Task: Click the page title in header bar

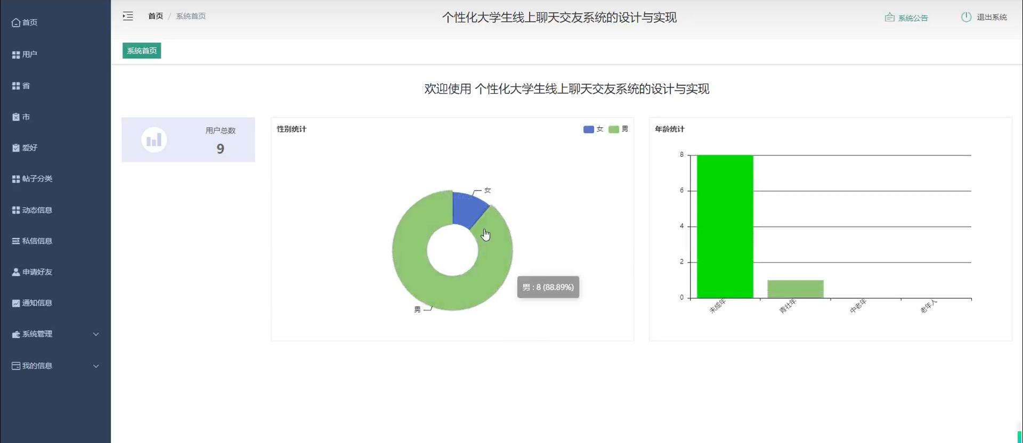Action: pyautogui.click(x=559, y=18)
